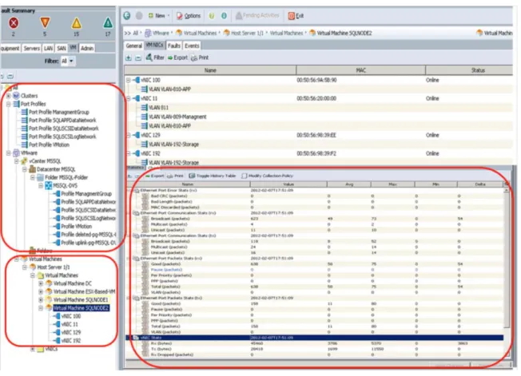Collapse vNIC 100 row in table
521x376 pixels.
(129, 80)
